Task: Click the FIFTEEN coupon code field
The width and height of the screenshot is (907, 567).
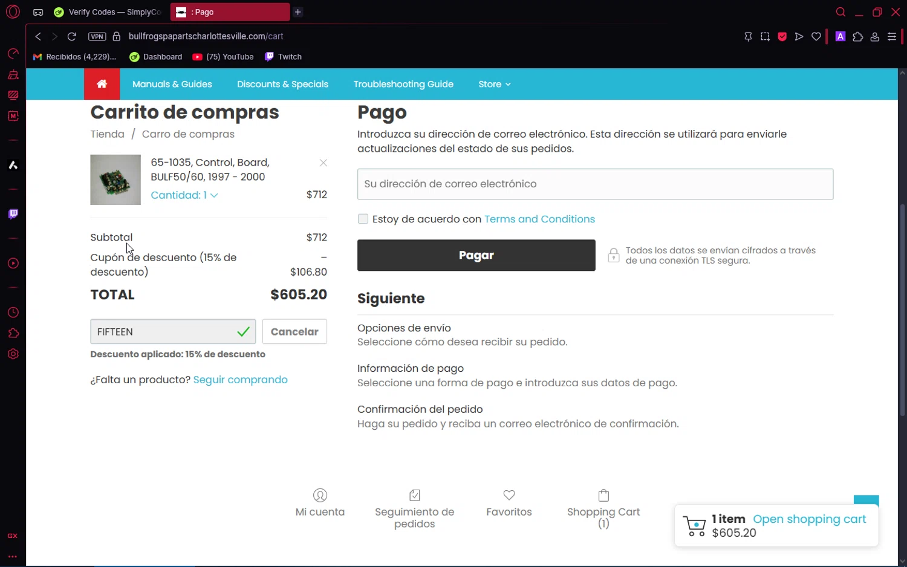Action: [173, 332]
